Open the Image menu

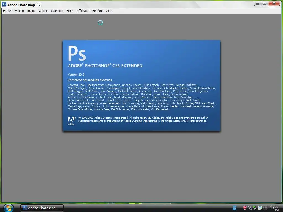31,11
